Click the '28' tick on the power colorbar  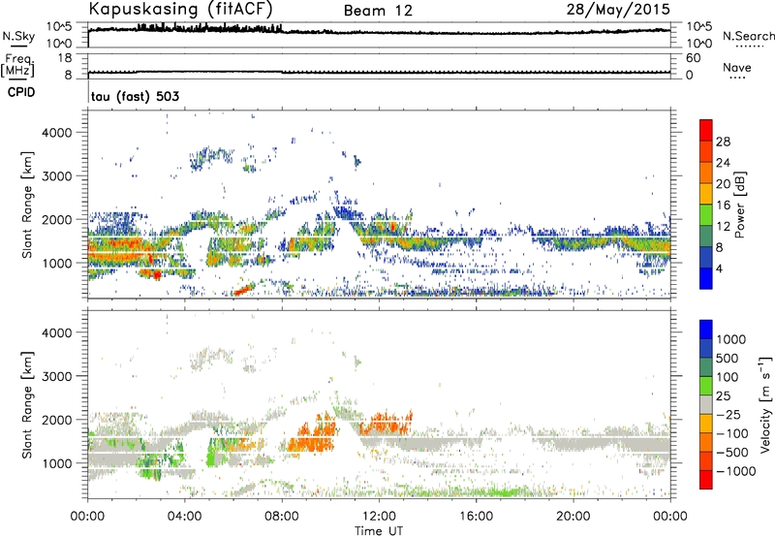pyautogui.click(x=723, y=142)
